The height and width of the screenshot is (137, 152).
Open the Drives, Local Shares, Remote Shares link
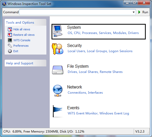(95, 72)
